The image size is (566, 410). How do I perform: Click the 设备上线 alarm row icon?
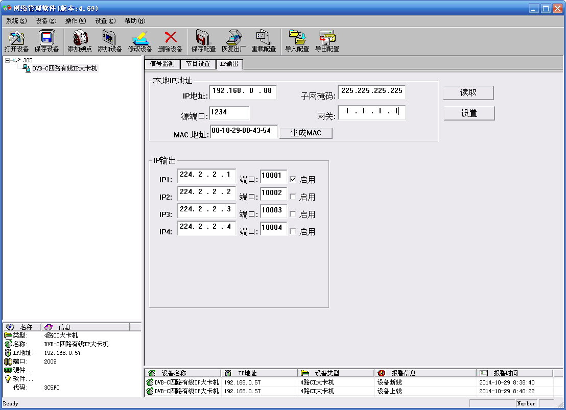[150, 391]
